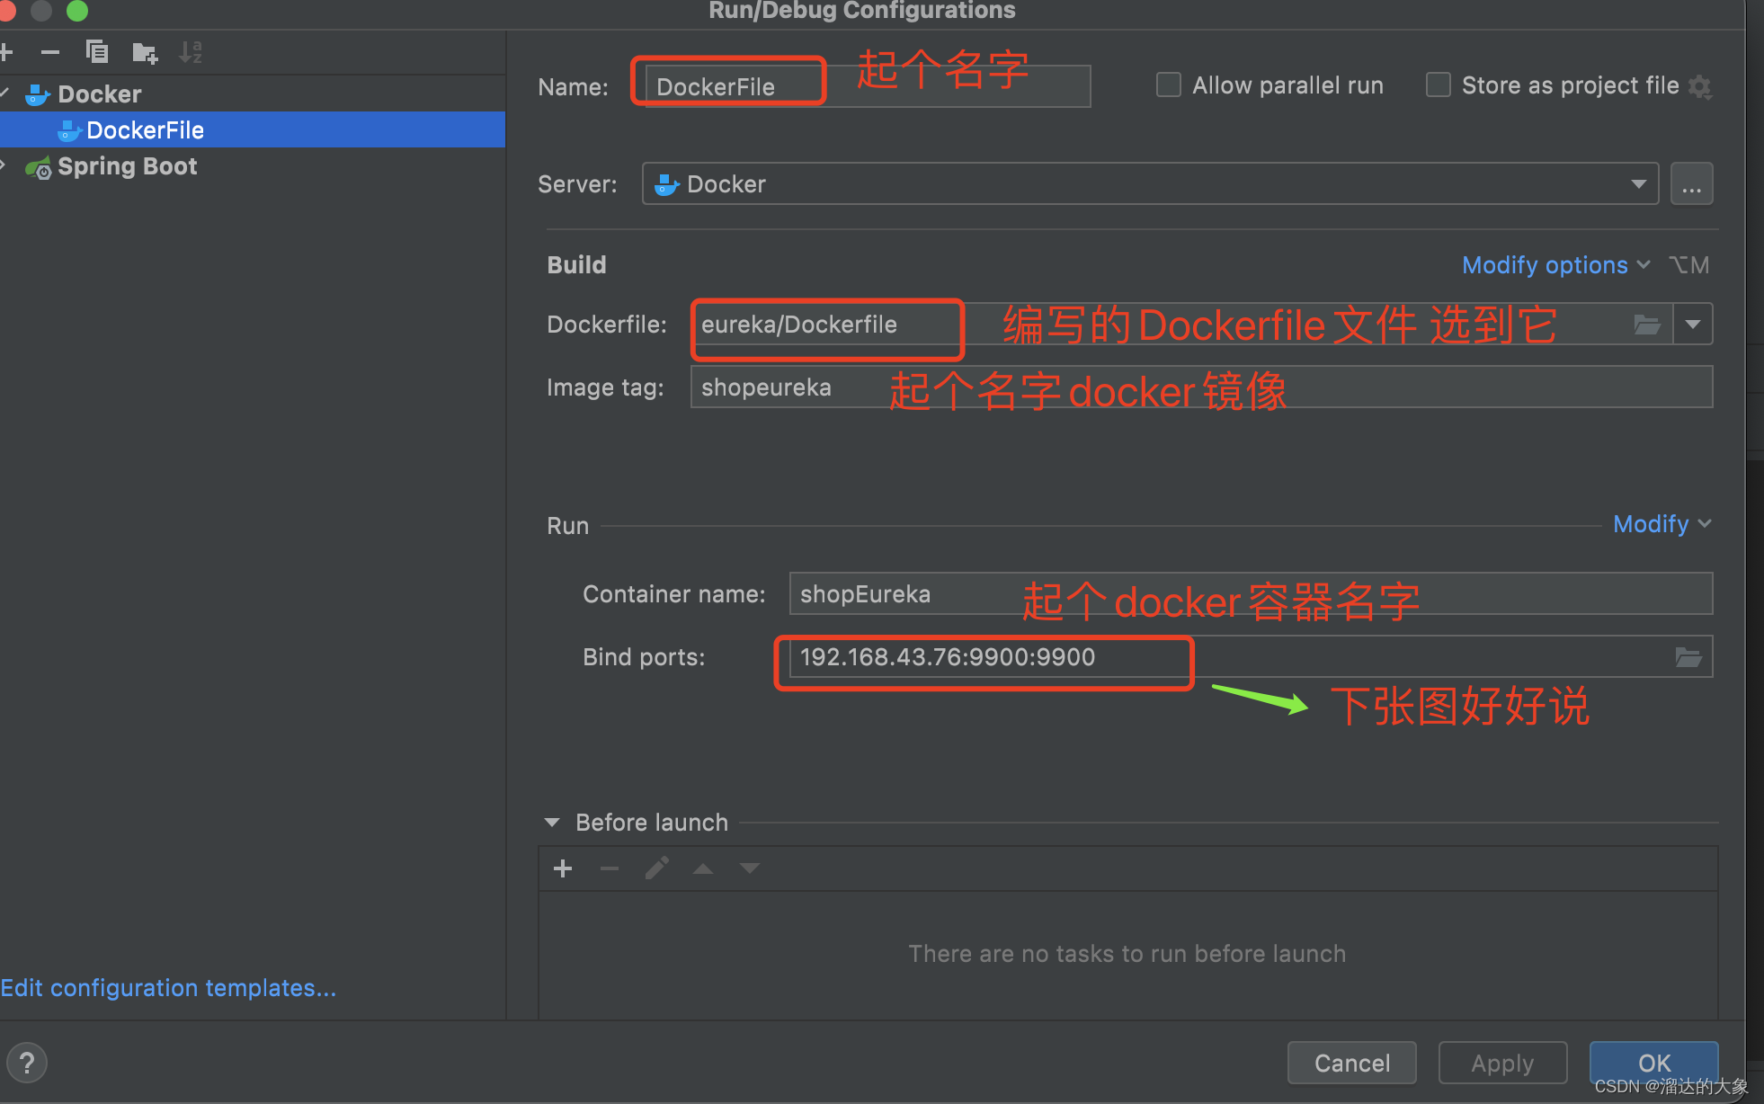Expand the Server dropdown menu

(1641, 184)
